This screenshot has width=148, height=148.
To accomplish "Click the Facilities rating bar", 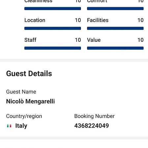I will click(x=115, y=28).
